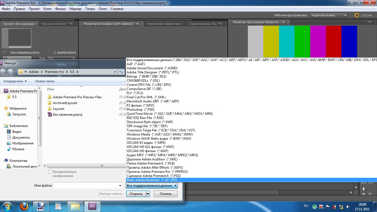This screenshot has width=377, height=212.
Task: Open the file type dropdown Все поддерживаемые данные
Action: coord(152,185)
